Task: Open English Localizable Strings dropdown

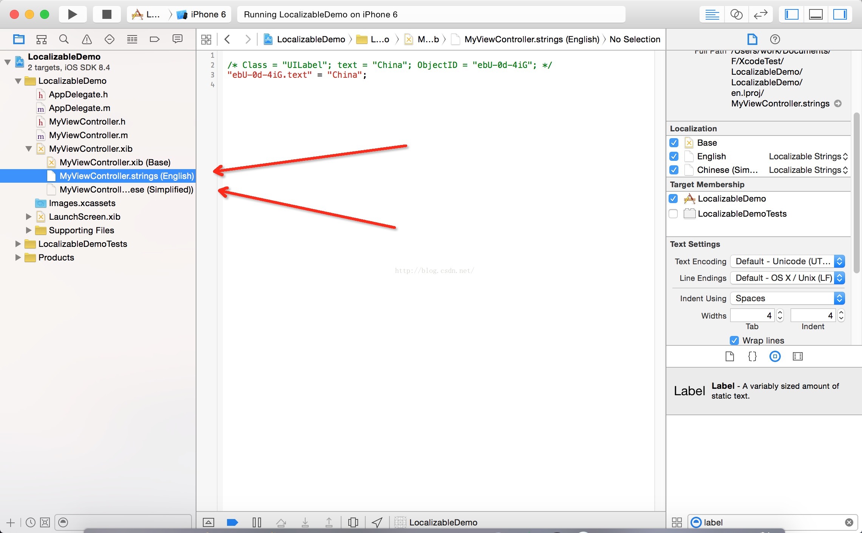Action: [808, 156]
